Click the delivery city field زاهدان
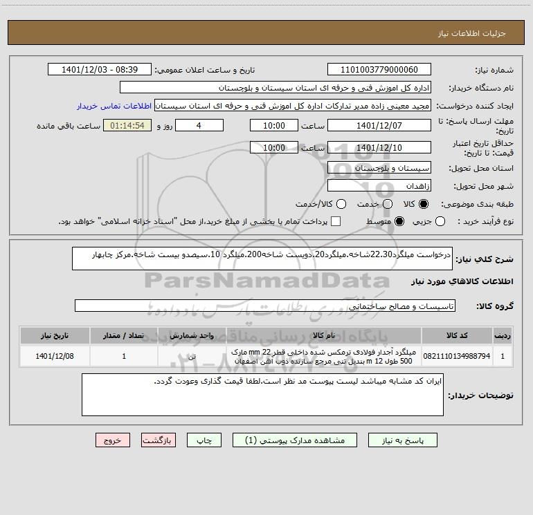The width and height of the screenshot is (533, 515). point(379,185)
